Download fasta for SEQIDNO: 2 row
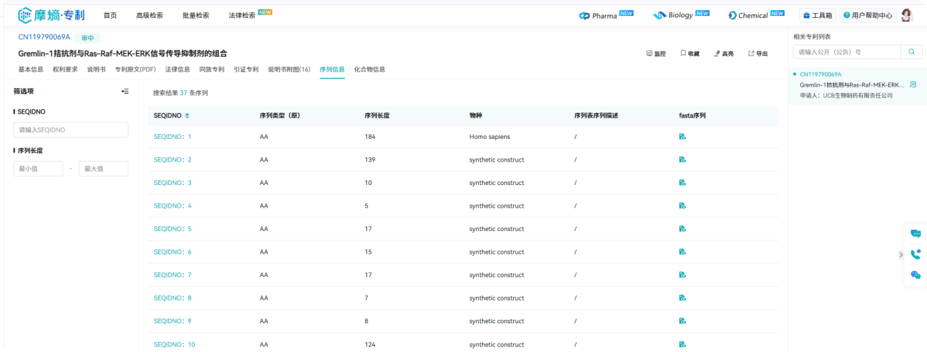Screen dimensions: 927x352 (x=682, y=159)
